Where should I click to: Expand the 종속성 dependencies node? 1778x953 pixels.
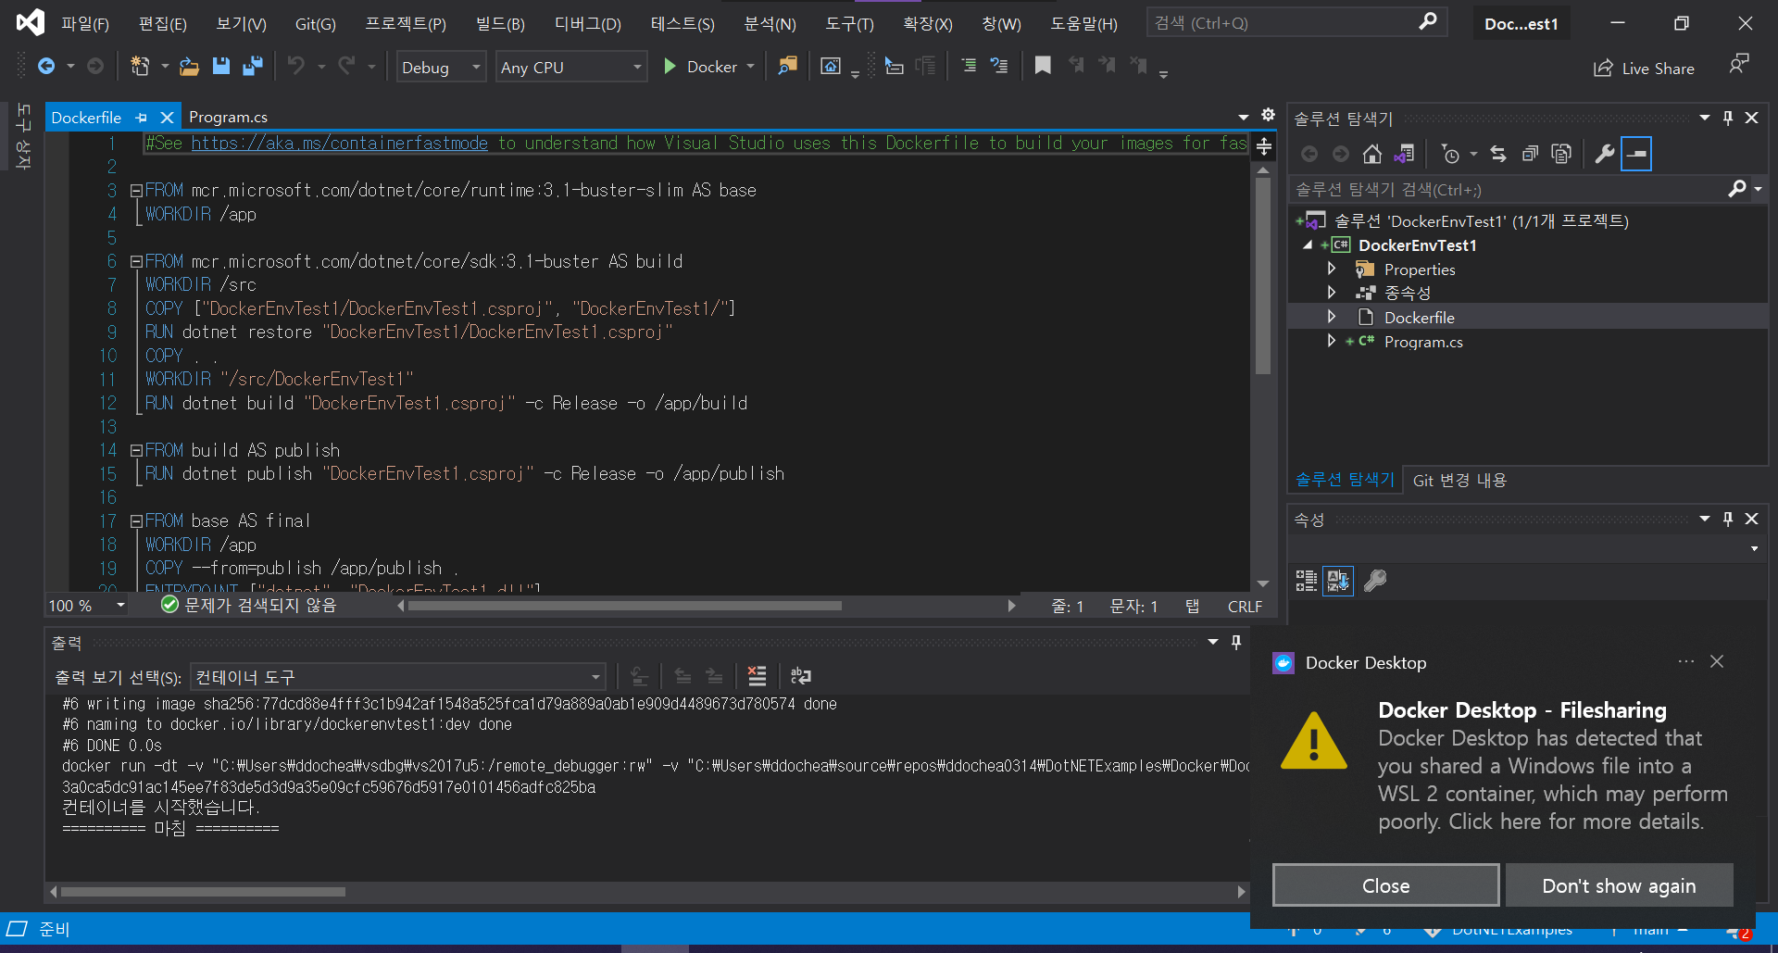1332,293
